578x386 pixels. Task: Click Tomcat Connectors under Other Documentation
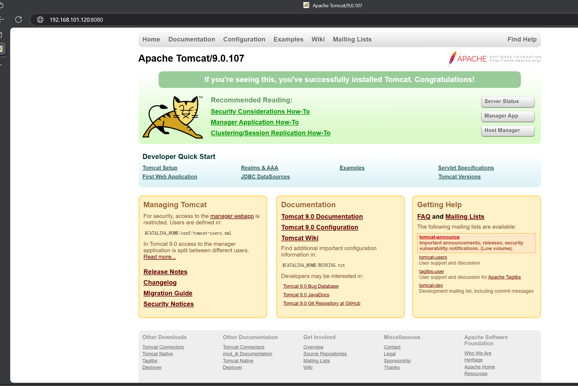244,347
